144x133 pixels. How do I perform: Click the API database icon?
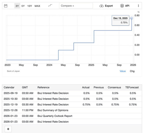(x=122, y=6)
